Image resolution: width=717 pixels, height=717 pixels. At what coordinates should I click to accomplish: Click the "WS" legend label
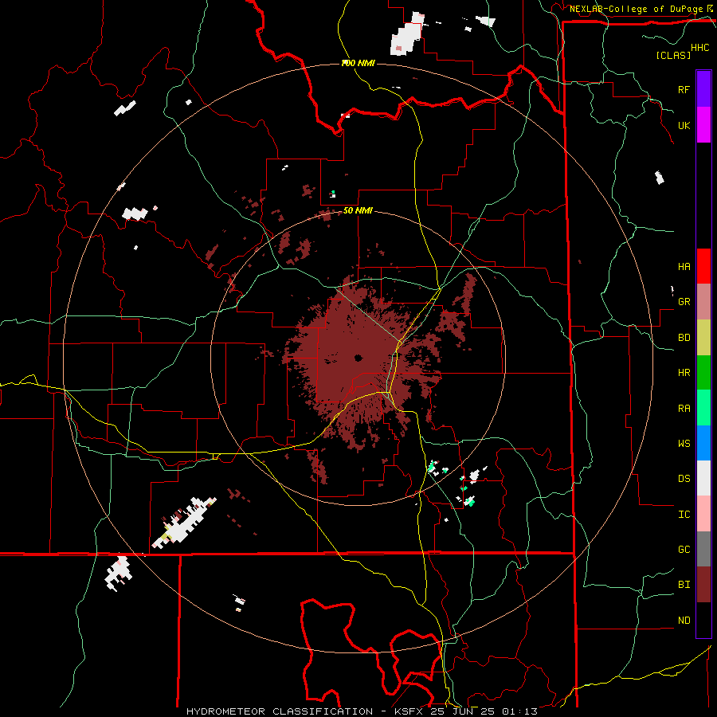(x=684, y=444)
